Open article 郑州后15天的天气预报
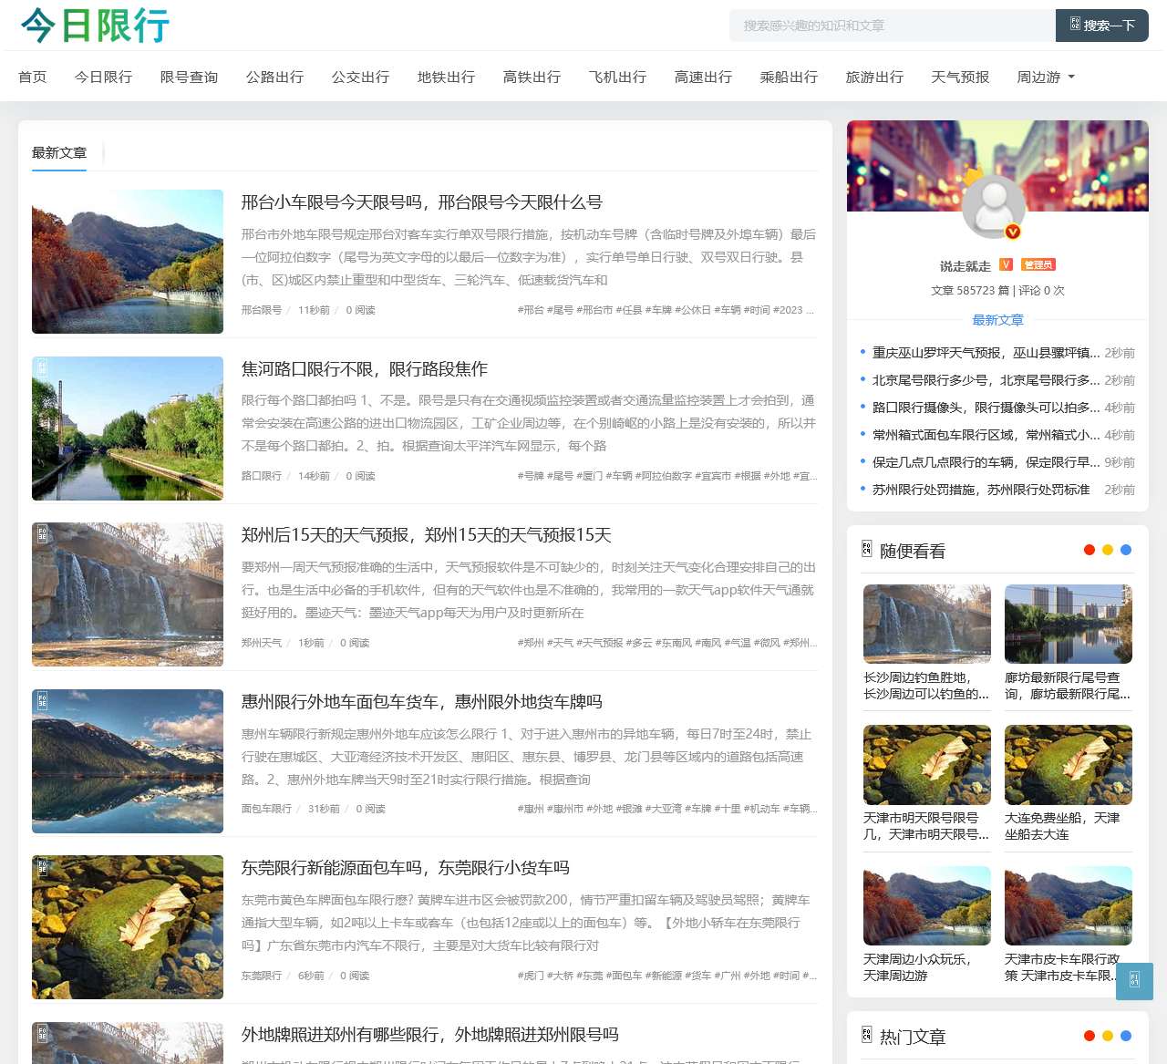1167x1064 pixels. pos(427,535)
